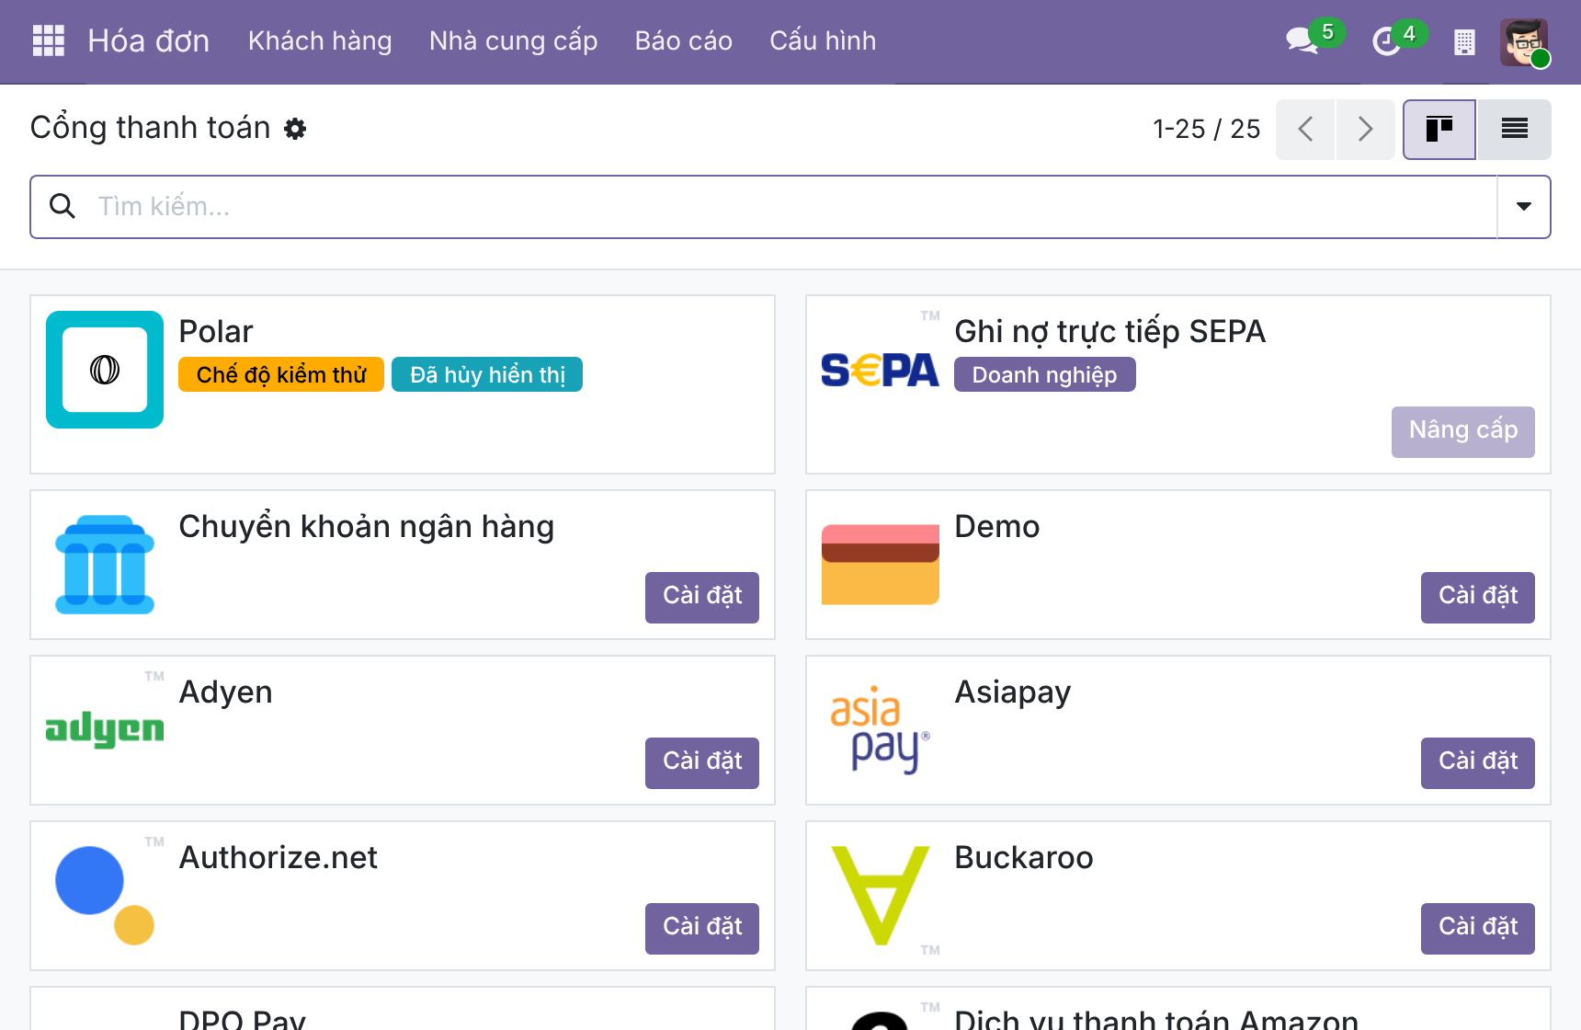Click the Authorize.net logo
The height and width of the screenshot is (1030, 1581).
[105, 896]
